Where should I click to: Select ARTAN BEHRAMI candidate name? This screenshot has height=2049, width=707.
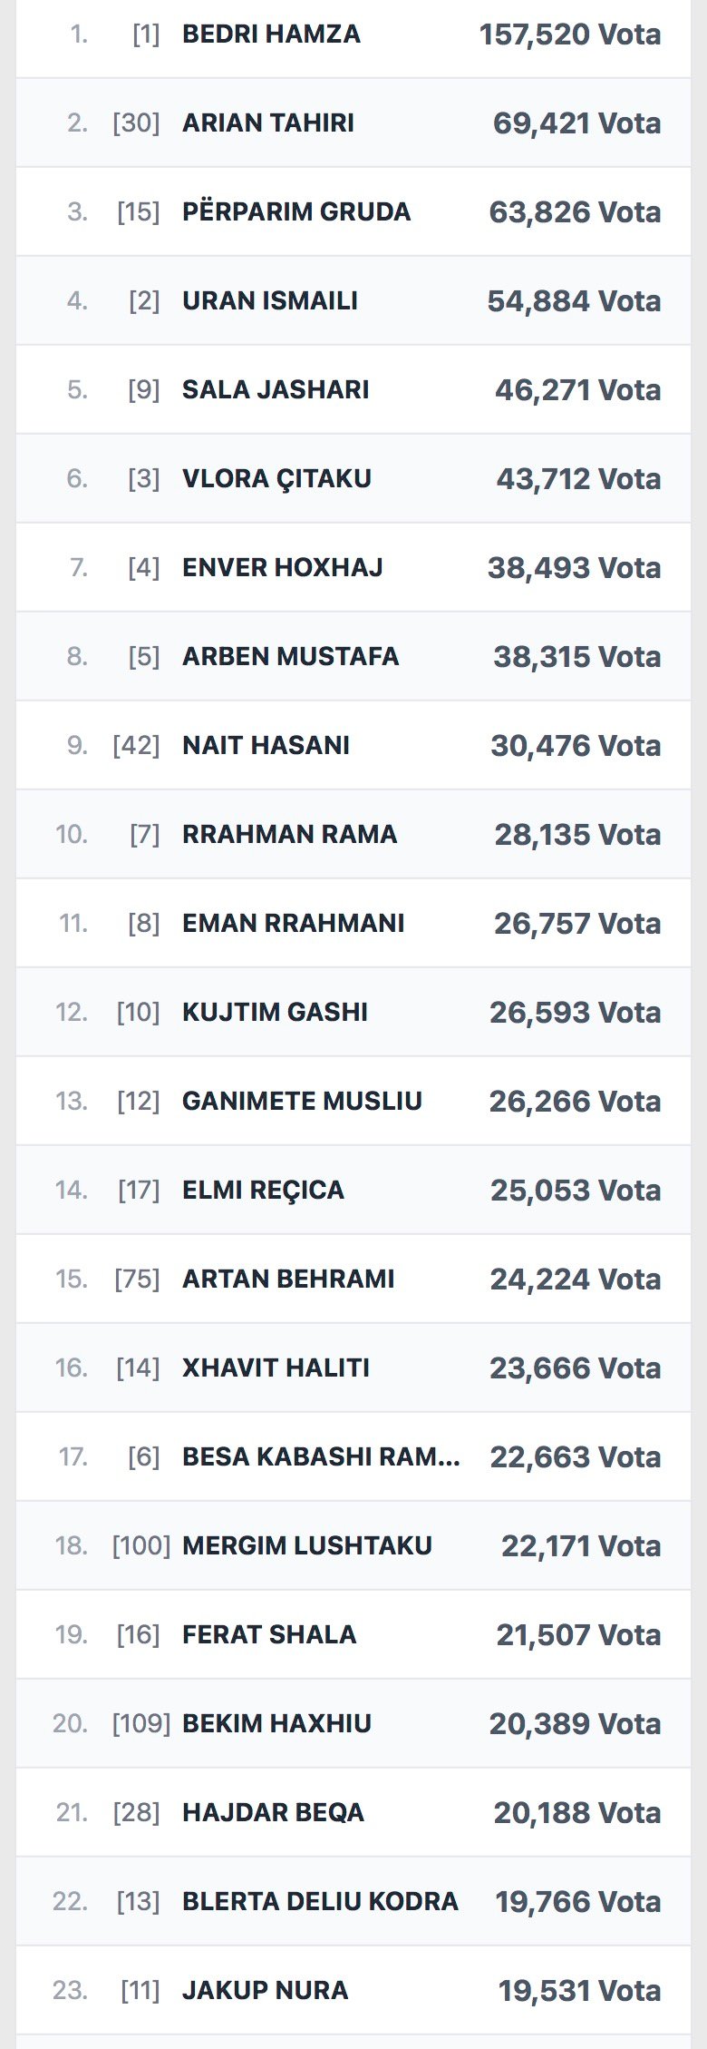288,1279
